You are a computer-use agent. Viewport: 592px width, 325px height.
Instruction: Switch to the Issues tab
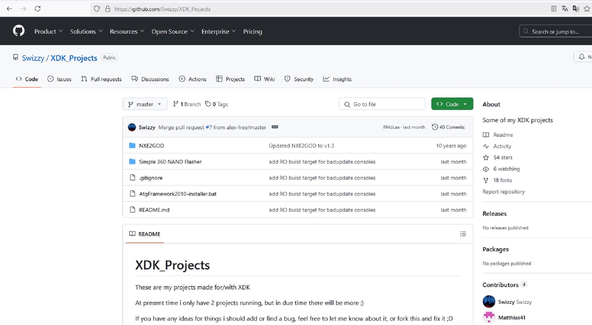60,79
